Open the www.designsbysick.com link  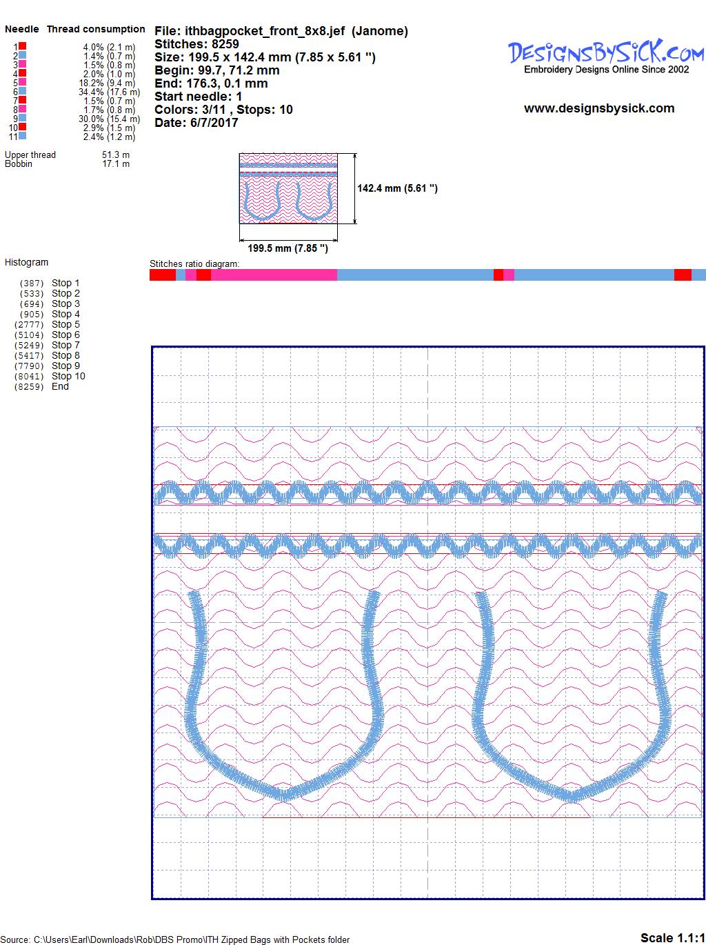coord(598,108)
